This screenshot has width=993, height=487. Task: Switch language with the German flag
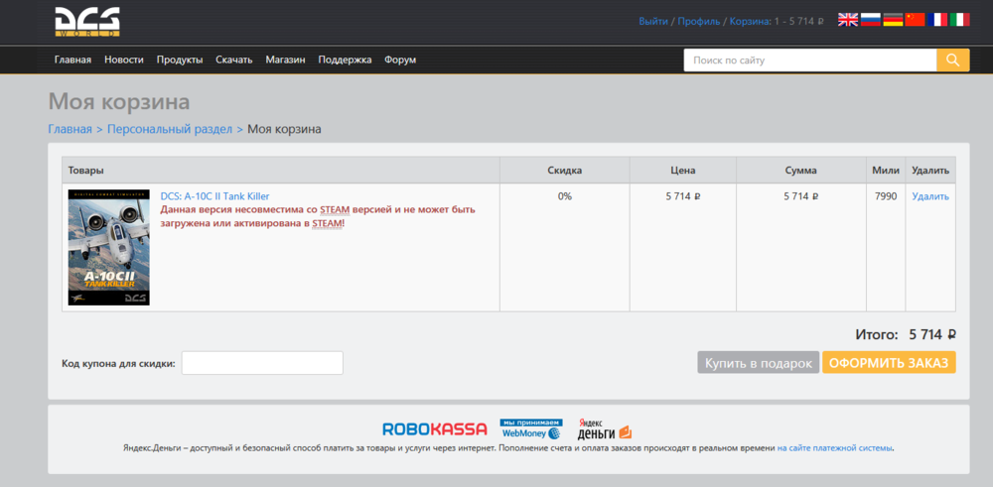pyautogui.click(x=893, y=20)
